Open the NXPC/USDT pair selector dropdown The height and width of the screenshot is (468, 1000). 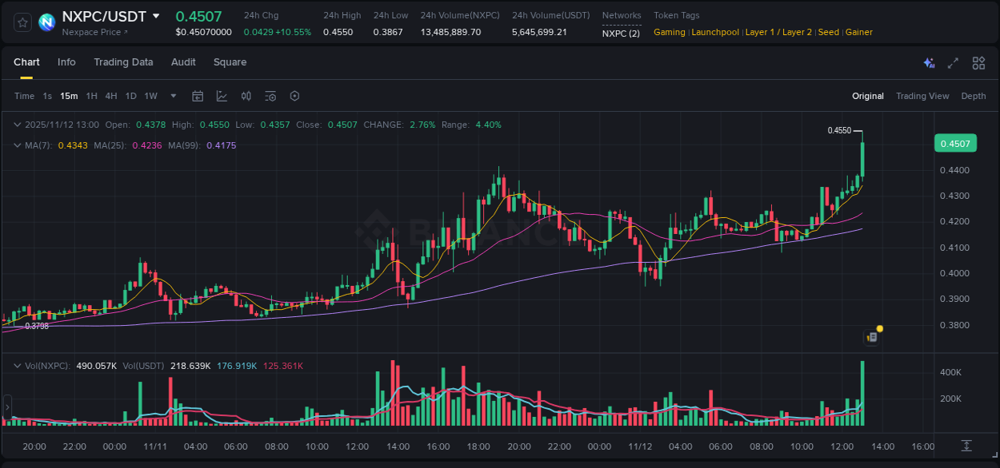[156, 16]
